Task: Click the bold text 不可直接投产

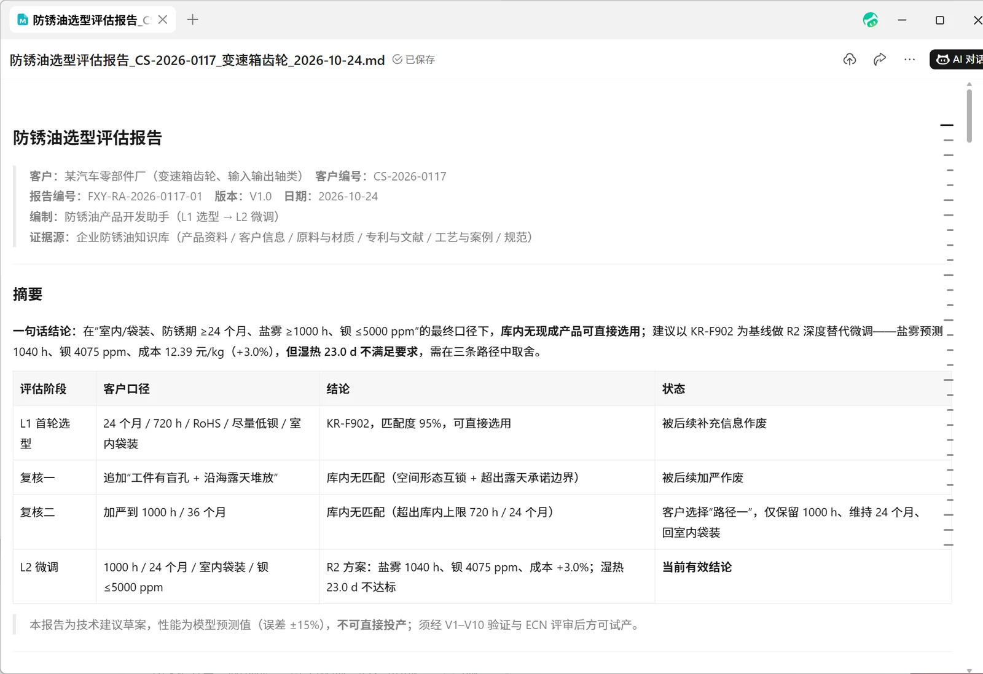Action: point(372,625)
